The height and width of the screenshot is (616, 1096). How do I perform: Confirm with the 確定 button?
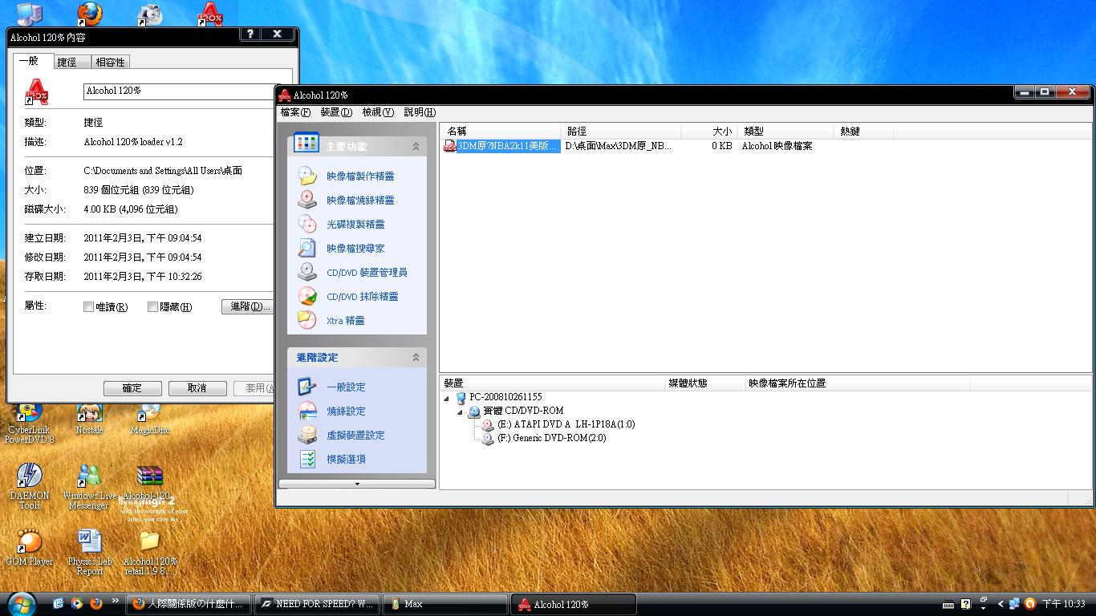[132, 388]
